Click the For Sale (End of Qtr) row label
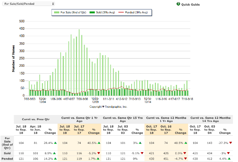The height and width of the screenshot is (162, 238). [7, 143]
